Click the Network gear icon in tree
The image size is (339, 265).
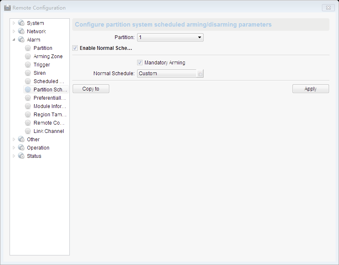click(21, 31)
